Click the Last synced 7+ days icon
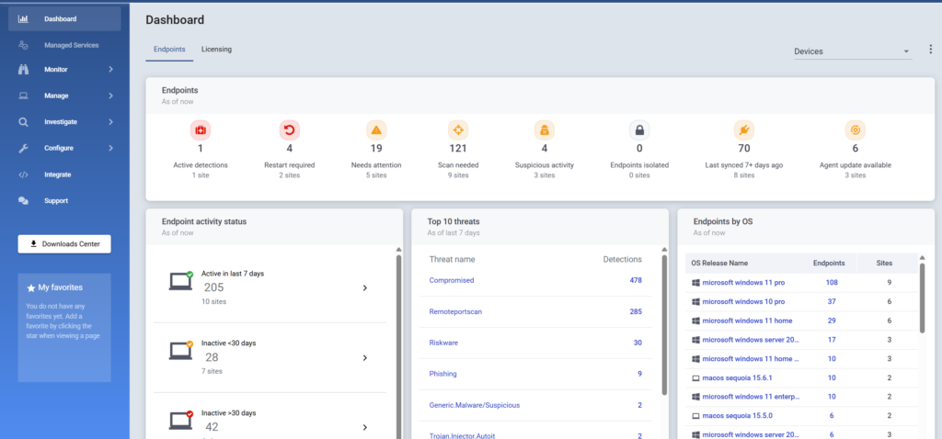 click(x=744, y=129)
